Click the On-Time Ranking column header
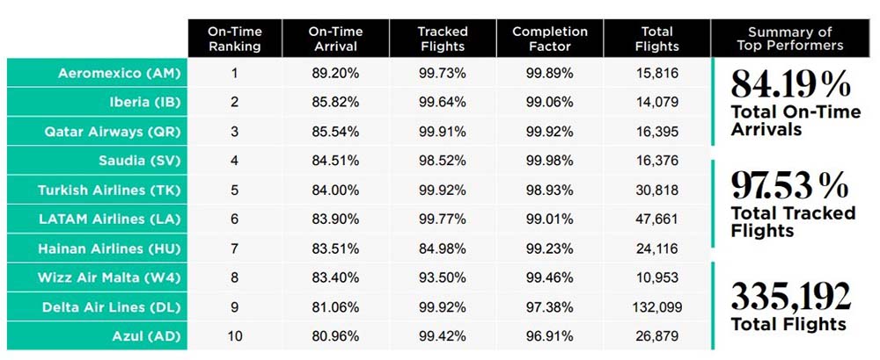This screenshot has height=360, width=880. pos(234,39)
